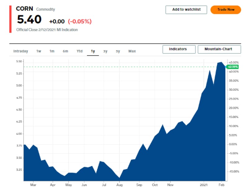Select the 1m chart range
The image size is (247, 195).
(52, 51)
